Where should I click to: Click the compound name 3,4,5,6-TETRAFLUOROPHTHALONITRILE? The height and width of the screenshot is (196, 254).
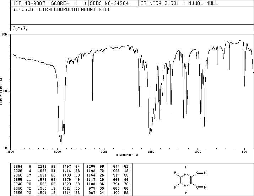[x=61, y=9]
